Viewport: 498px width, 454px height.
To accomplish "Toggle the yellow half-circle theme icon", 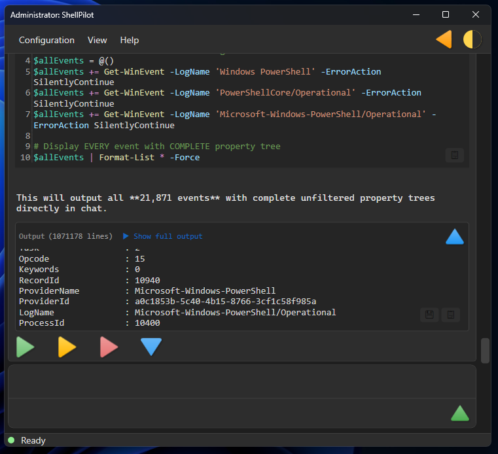I will [472, 39].
